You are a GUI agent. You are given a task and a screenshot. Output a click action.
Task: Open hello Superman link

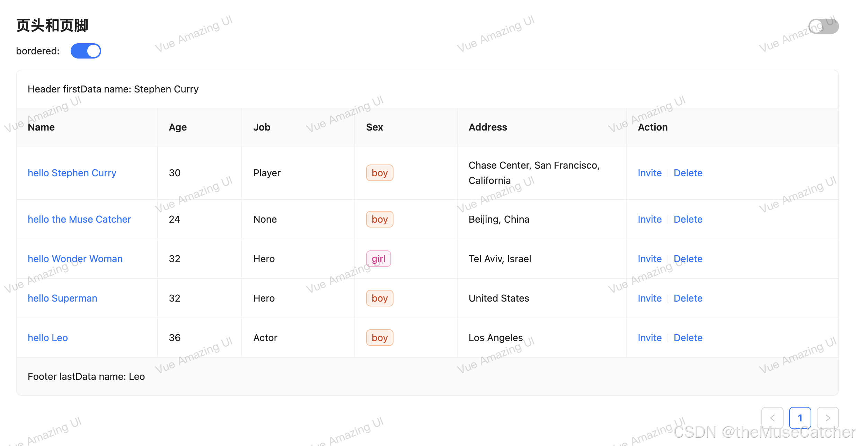(x=62, y=298)
